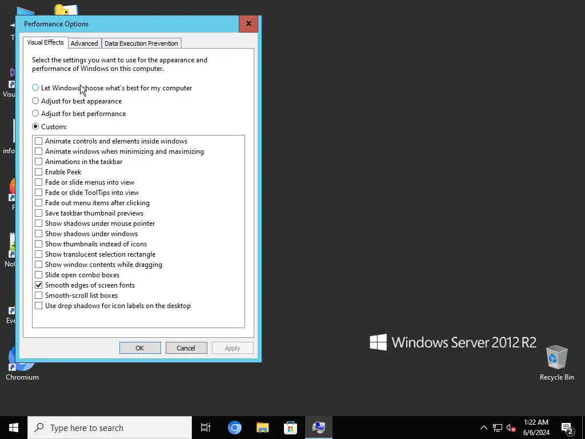Enable Show thumbnails instead of icons
585x439 pixels.
tap(38, 244)
